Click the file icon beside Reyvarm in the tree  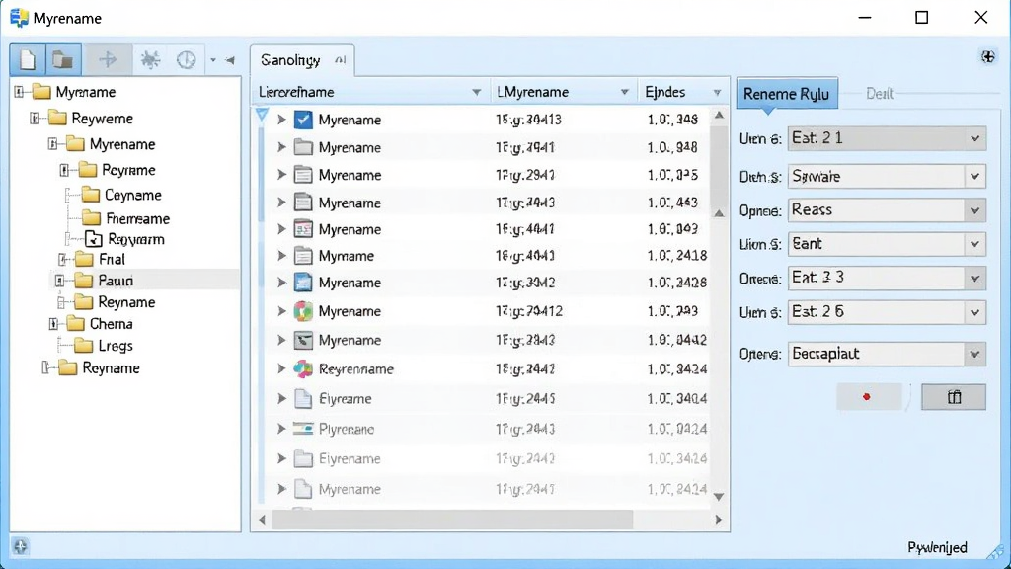(94, 239)
